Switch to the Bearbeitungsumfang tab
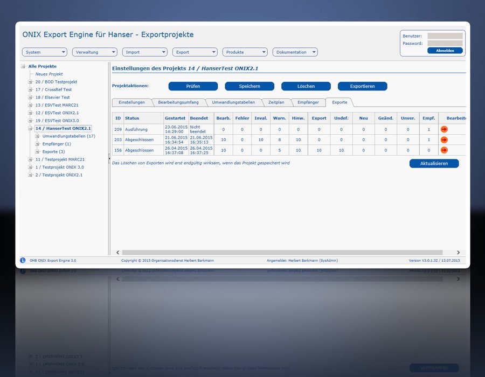 click(178, 102)
